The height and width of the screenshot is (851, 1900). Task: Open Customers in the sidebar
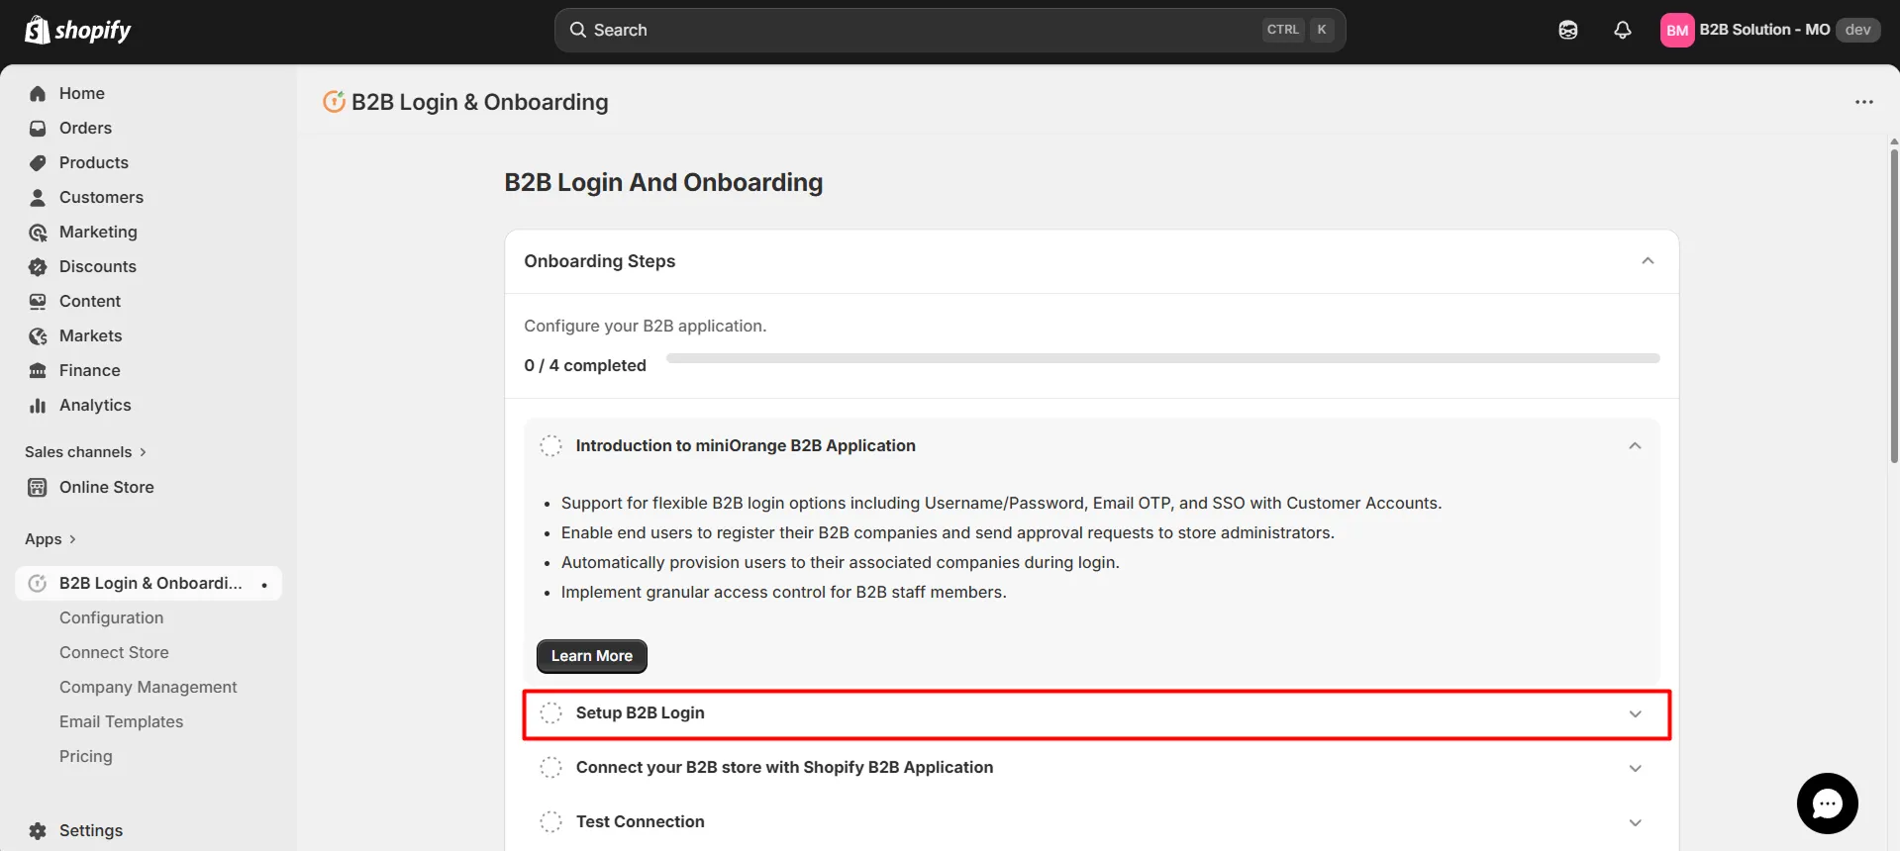(x=101, y=197)
